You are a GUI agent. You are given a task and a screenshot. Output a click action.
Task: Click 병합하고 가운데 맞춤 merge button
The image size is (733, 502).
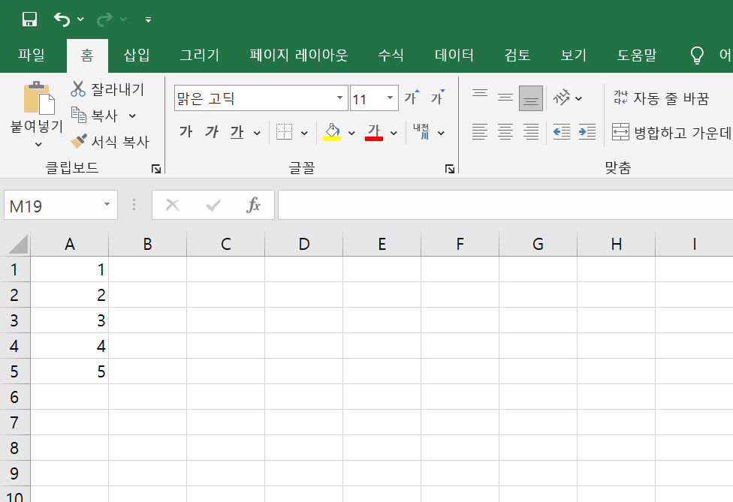[671, 133]
